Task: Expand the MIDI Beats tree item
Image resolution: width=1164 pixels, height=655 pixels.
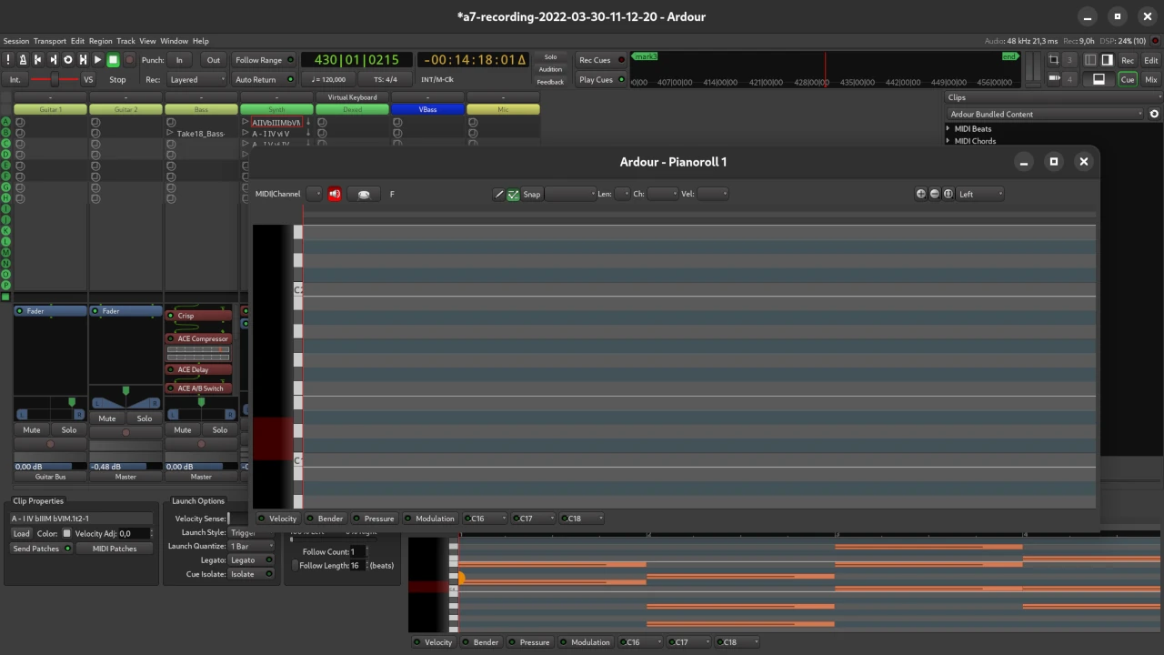Action: [x=948, y=129]
